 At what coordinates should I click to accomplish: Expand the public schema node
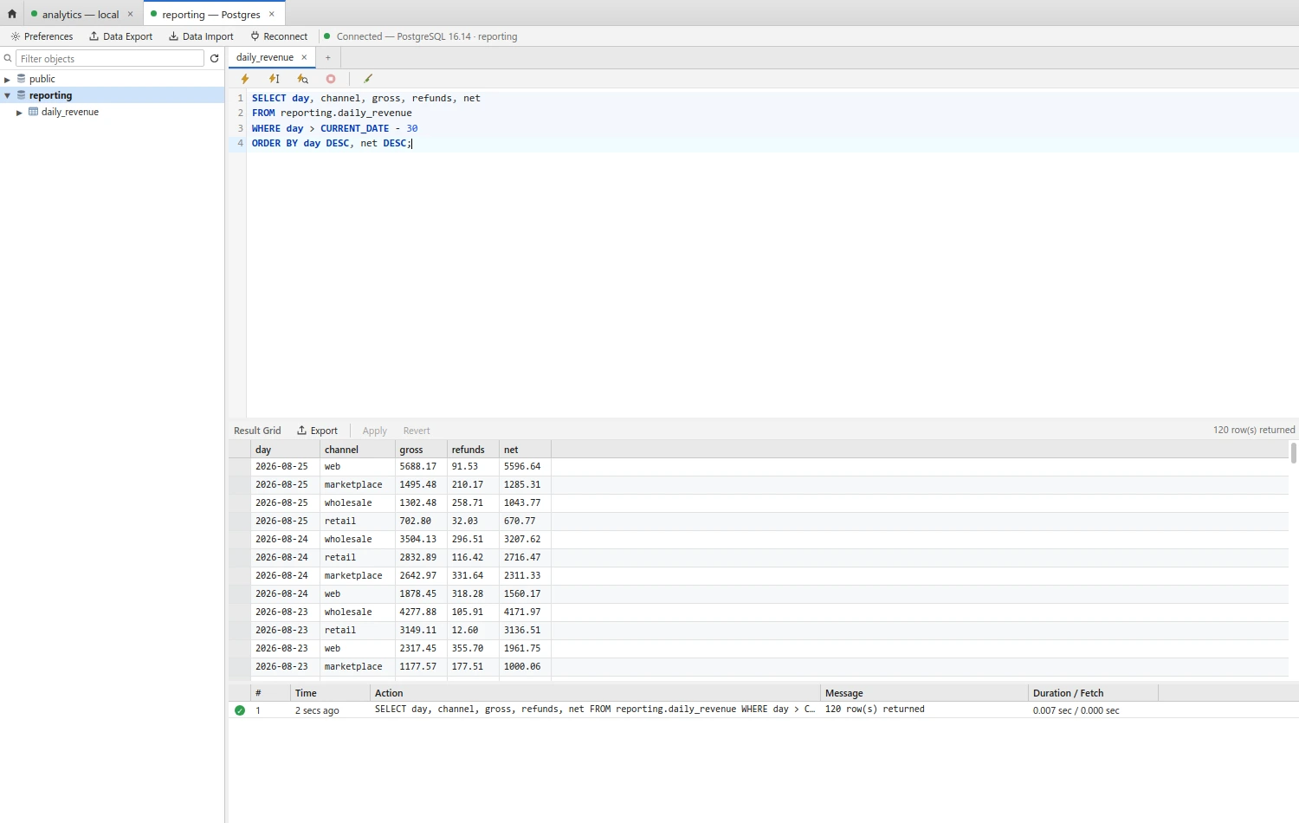click(8, 80)
